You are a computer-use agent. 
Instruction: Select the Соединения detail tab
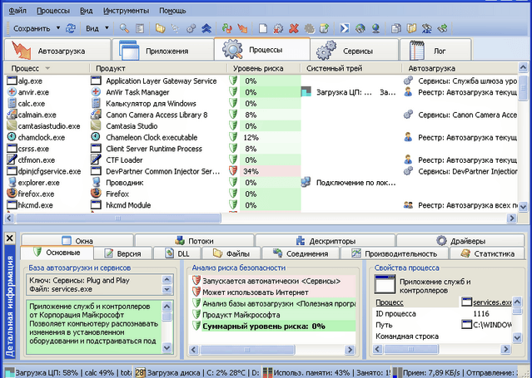point(301,253)
